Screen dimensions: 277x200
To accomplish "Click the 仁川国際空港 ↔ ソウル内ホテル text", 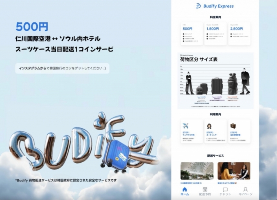I will [x=58, y=39].
